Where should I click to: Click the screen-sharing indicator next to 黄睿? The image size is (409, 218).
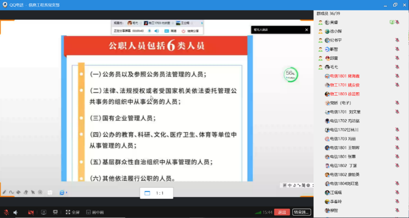(392, 22)
